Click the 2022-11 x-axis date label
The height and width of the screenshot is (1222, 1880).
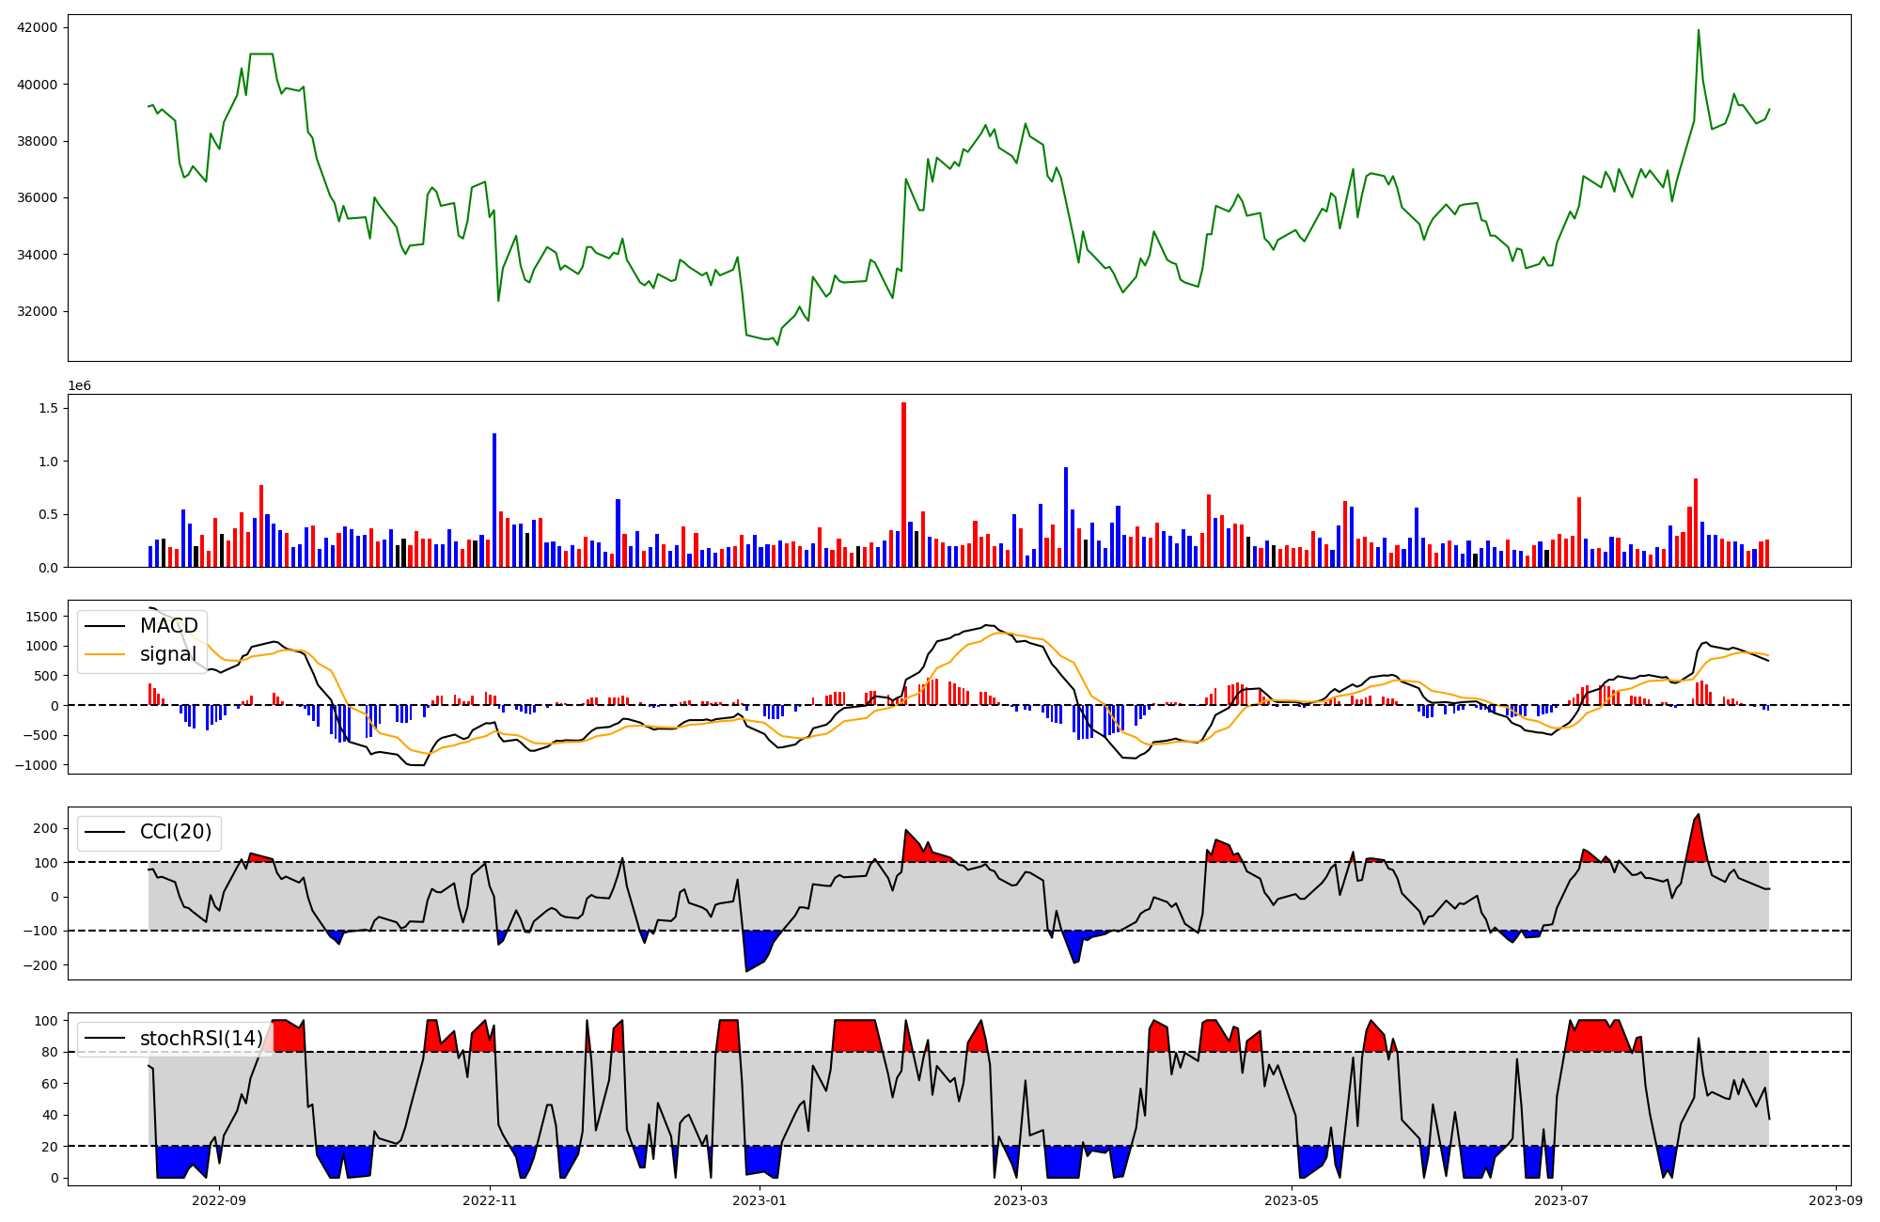(490, 1200)
